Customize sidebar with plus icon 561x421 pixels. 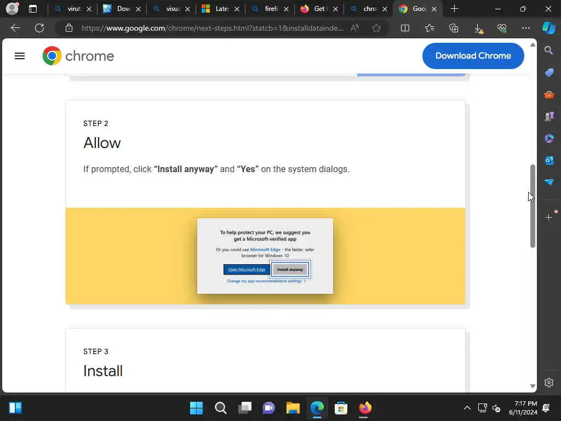[x=549, y=217]
